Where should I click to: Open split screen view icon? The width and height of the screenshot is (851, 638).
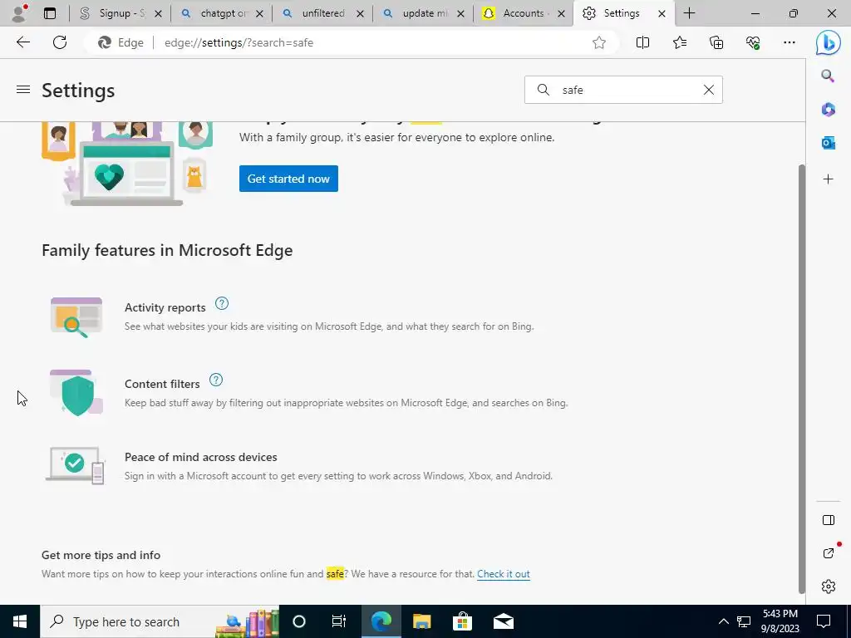point(642,42)
